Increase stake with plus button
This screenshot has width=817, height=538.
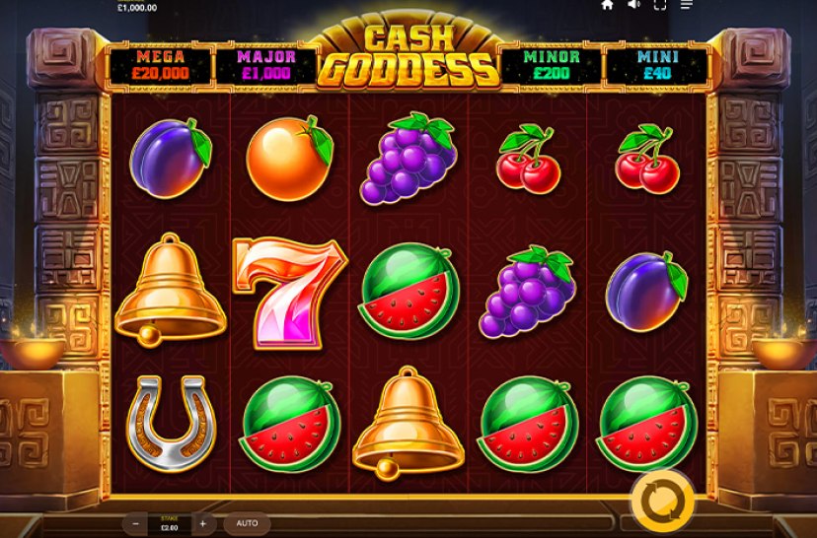coord(203,524)
